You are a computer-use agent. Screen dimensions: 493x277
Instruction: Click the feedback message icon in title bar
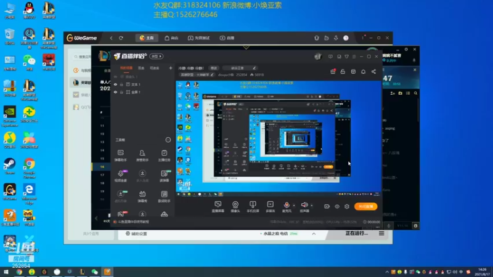(330, 57)
